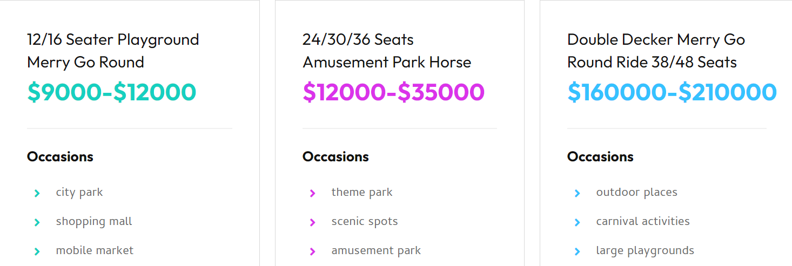Click the $160000-$210000 price text

672,92
